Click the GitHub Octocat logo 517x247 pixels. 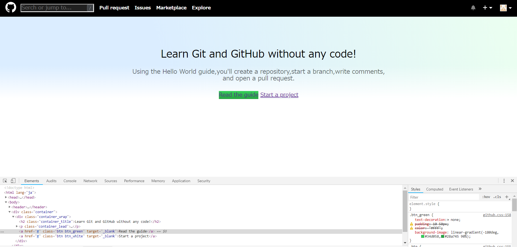click(x=11, y=8)
